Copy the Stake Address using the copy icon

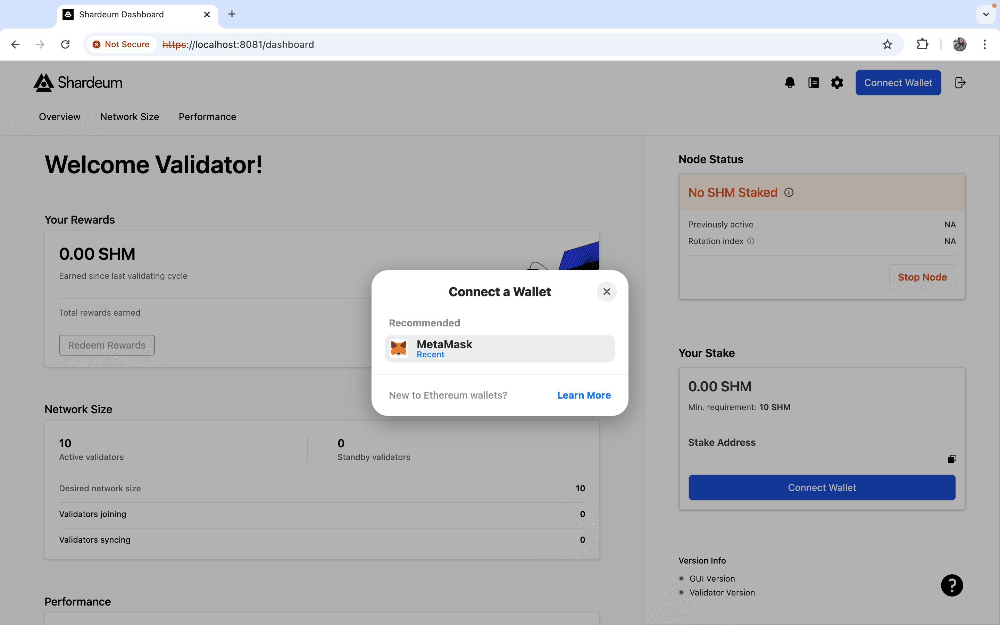[x=952, y=459]
